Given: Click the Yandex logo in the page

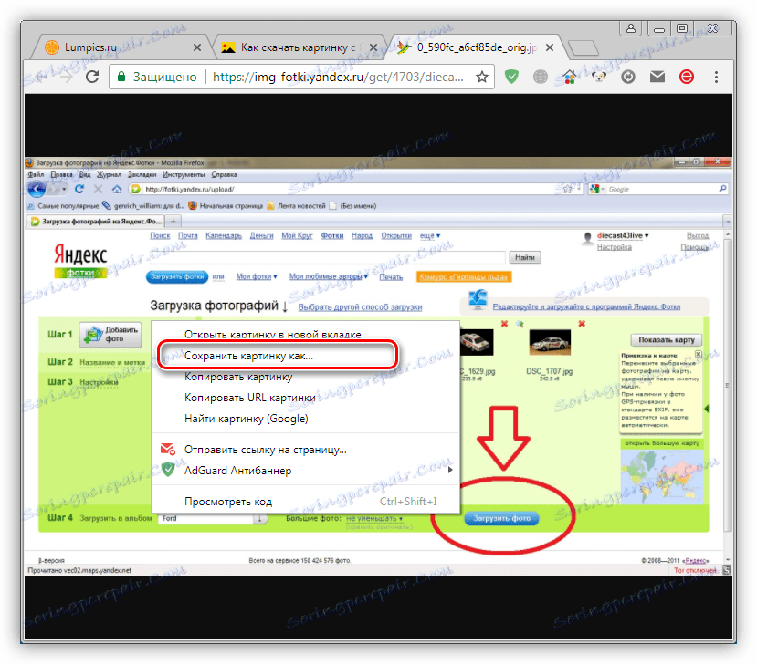Looking at the screenshot, I should pyautogui.click(x=80, y=261).
